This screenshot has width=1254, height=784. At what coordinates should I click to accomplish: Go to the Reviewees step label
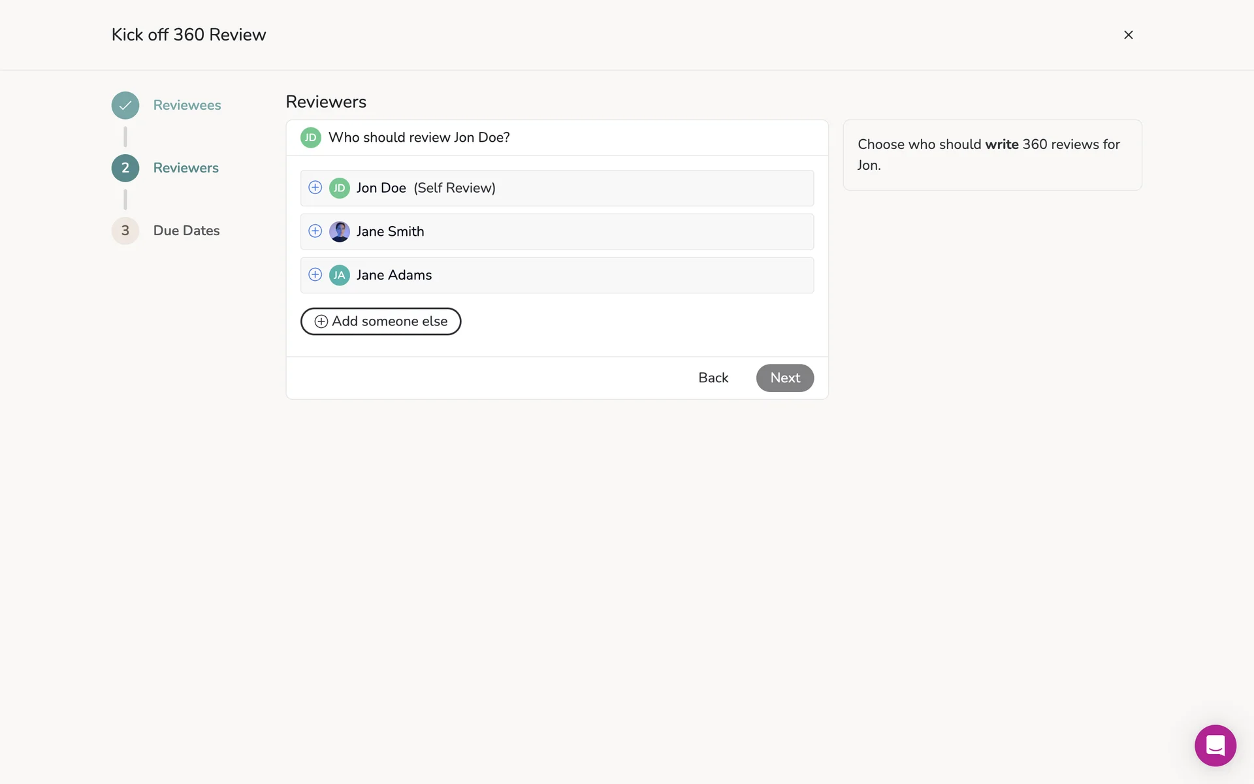coord(187,105)
